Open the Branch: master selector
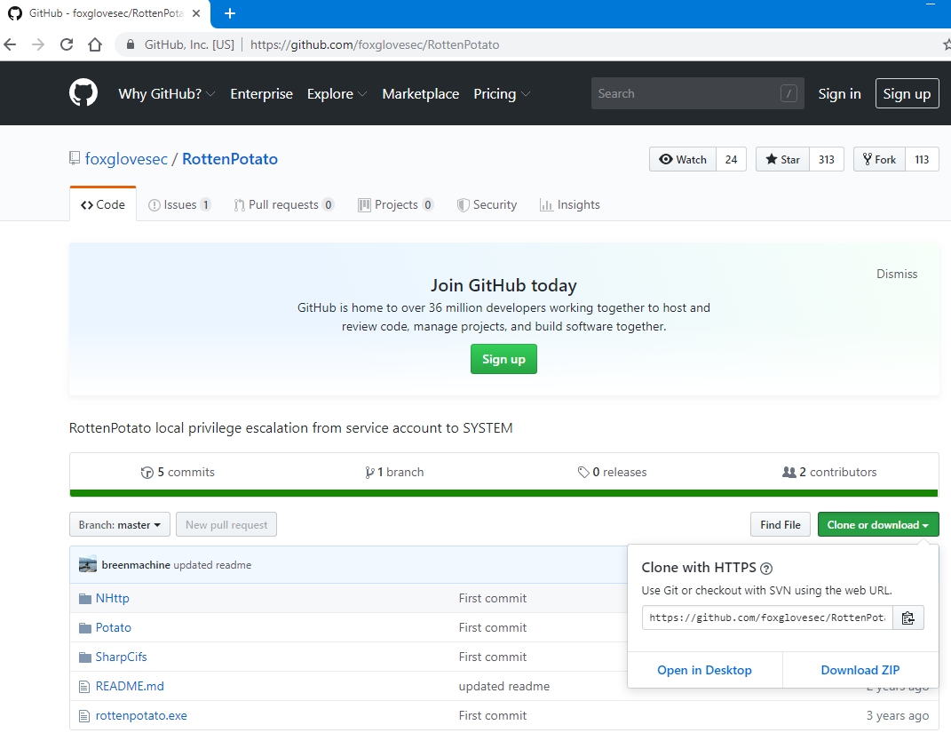This screenshot has width=951, height=733. coord(120,524)
